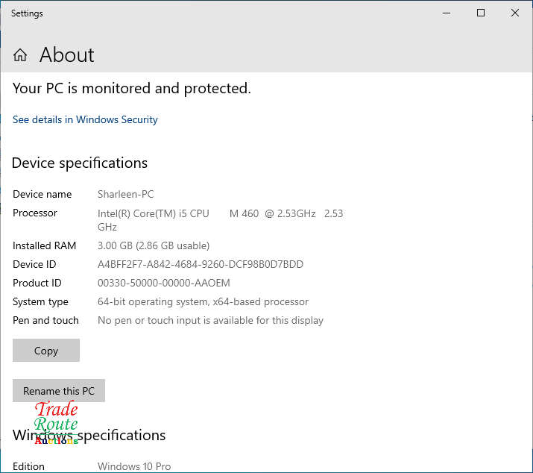The image size is (533, 473).
Task: Click the 3.00 GB installed RAM value
Action: point(153,245)
